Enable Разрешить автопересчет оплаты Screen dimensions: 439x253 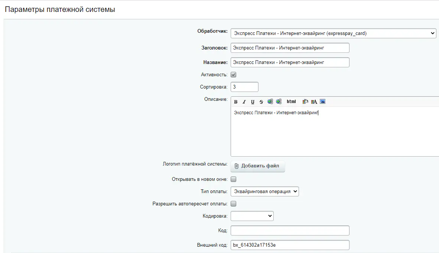(234, 204)
